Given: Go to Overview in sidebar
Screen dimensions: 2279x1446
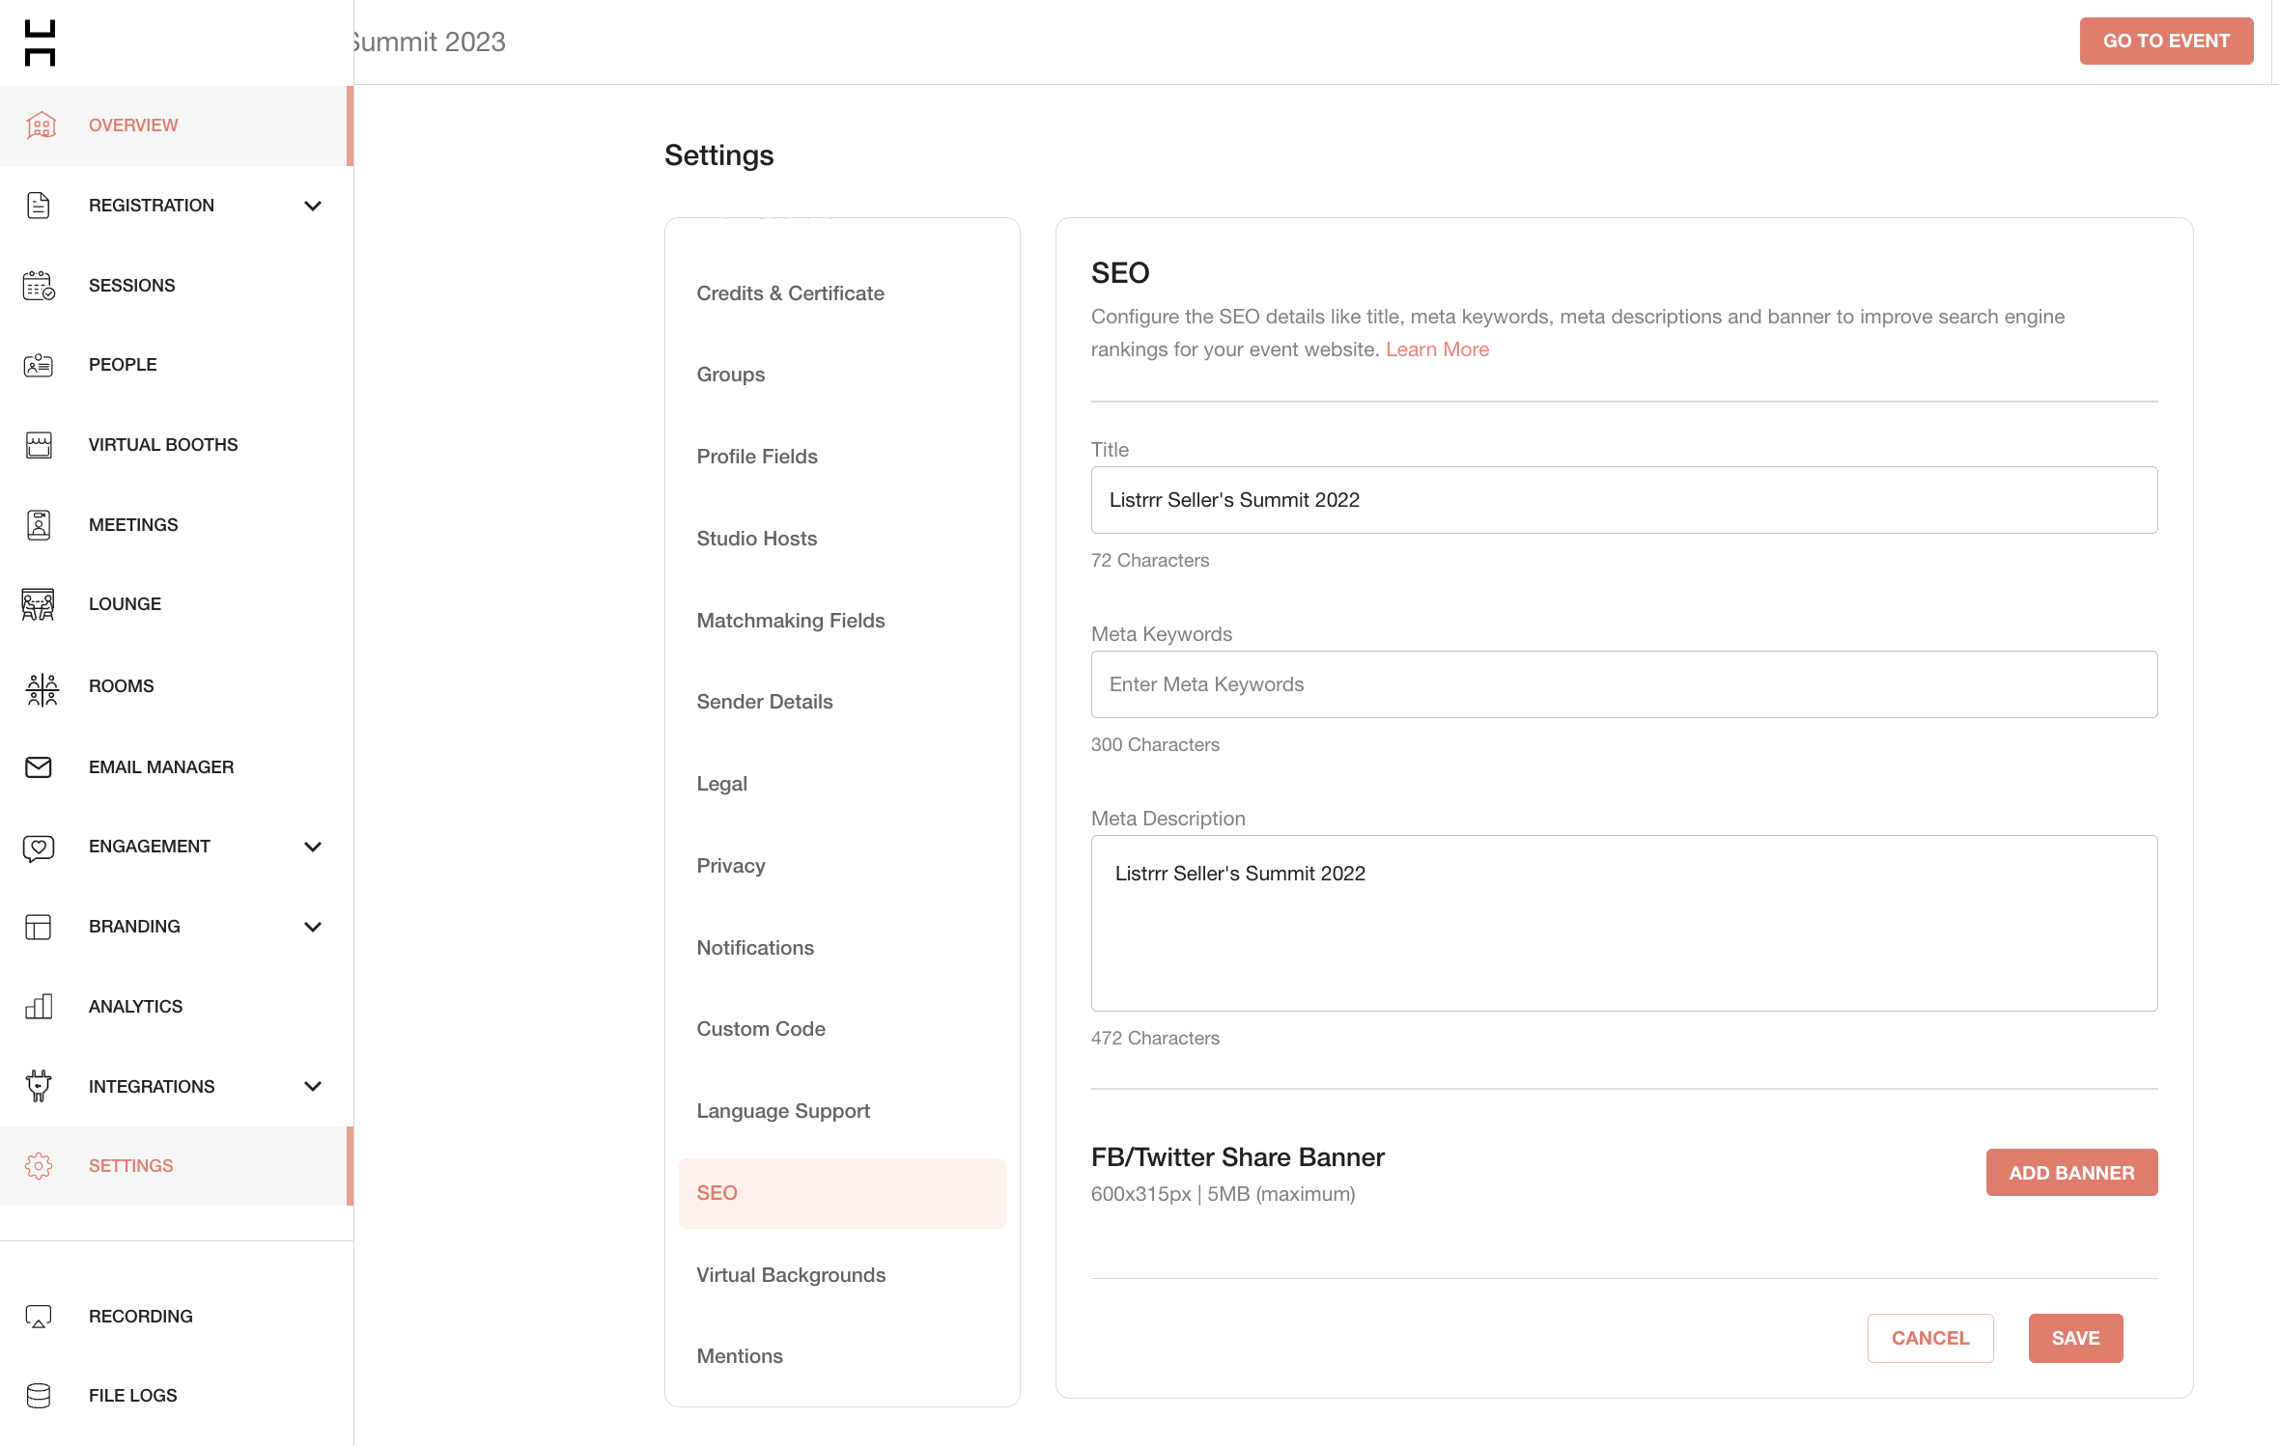Looking at the screenshot, I should [x=177, y=125].
